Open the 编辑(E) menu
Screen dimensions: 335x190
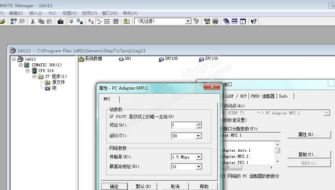(16, 13)
